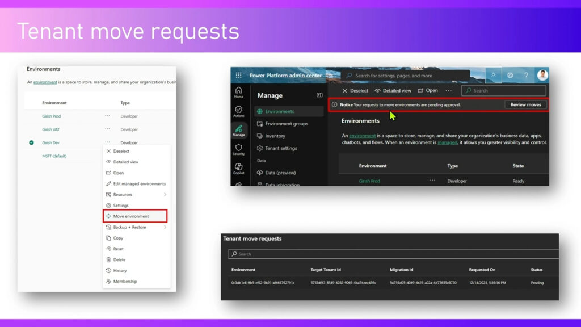Open the more options ellipsis in toolbar
The image size is (581, 327).
(448, 91)
